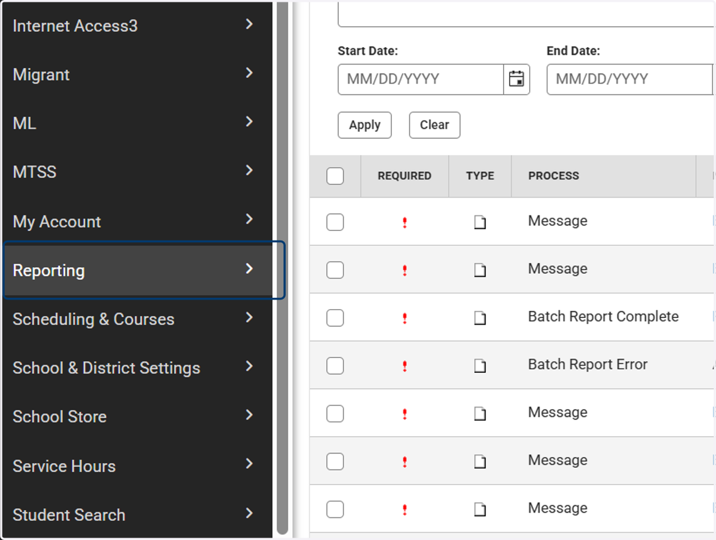
Task: Check the box for the last Message row
Action: tap(335, 510)
